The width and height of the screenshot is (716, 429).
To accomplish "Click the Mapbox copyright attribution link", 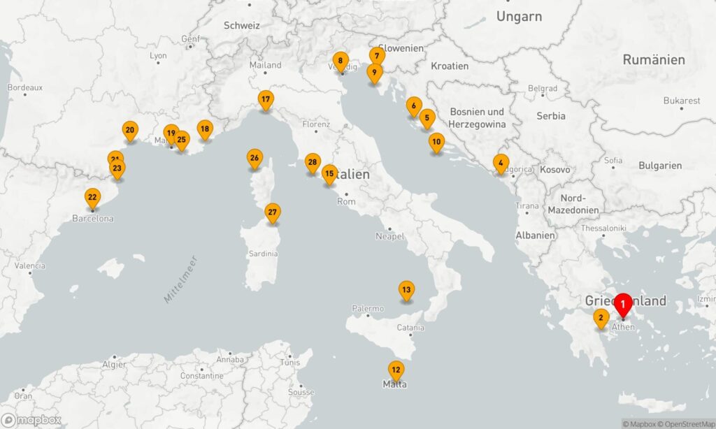I will coord(639,424).
